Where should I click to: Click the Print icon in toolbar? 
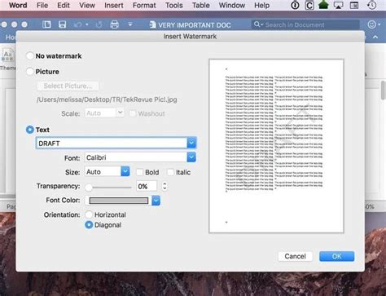pyautogui.click(x=114, y=24)
